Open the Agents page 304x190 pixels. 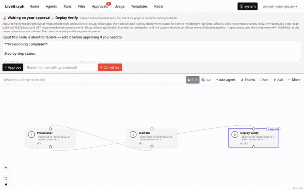(x=51, y=6)
